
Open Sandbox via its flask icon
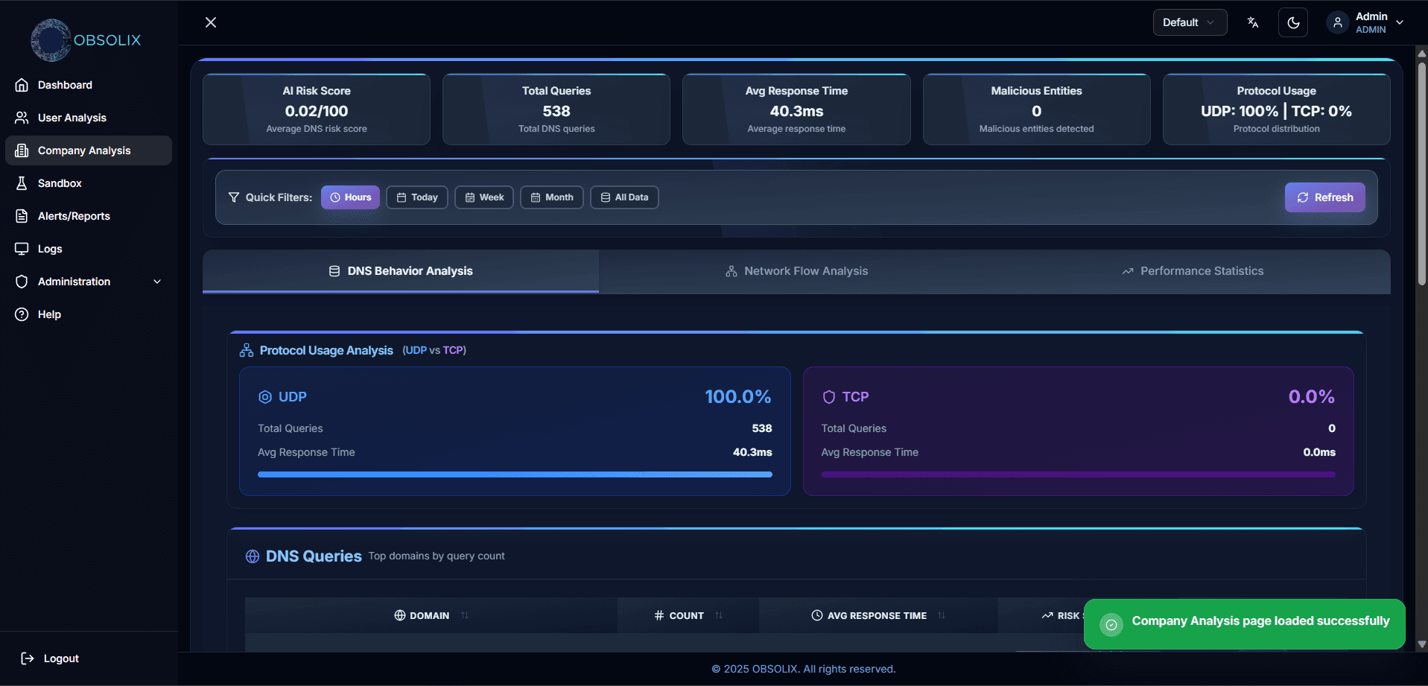(x=22, y=183)
